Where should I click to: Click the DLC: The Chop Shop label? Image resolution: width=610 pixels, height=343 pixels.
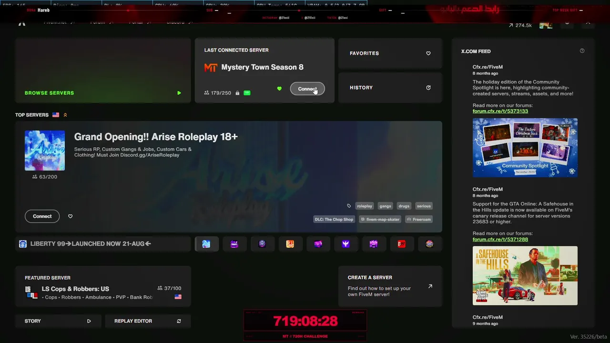[334, 219]
